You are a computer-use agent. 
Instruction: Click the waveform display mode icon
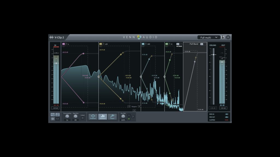click(x=53, y=115)
